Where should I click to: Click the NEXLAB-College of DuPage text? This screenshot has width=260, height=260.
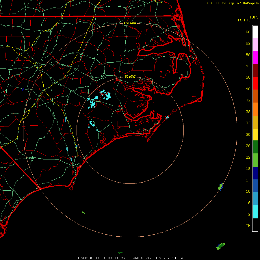(x=231, y=3)
